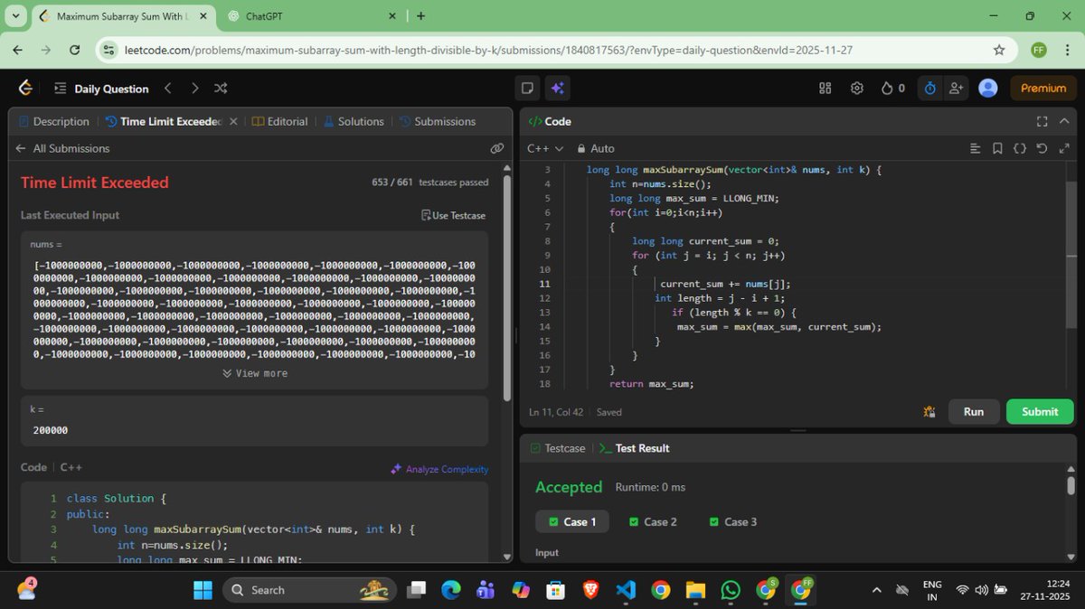Click the left panel vertical scrollbar
Screen dimensions: 1085x609
pos(507,289)
